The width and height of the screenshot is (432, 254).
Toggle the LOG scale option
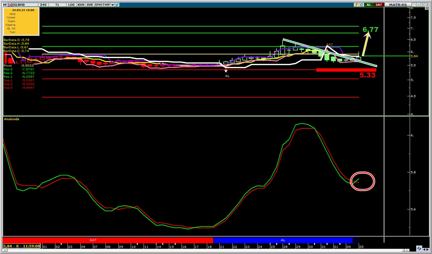pos(71,5)
